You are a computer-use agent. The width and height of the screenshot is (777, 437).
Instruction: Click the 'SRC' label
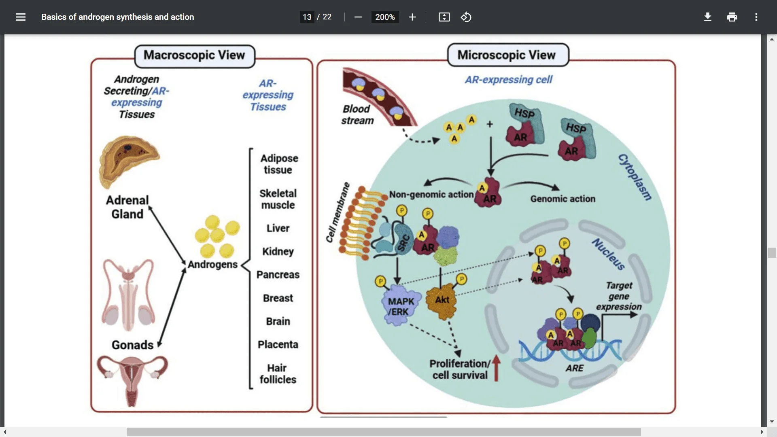[403, 243]
